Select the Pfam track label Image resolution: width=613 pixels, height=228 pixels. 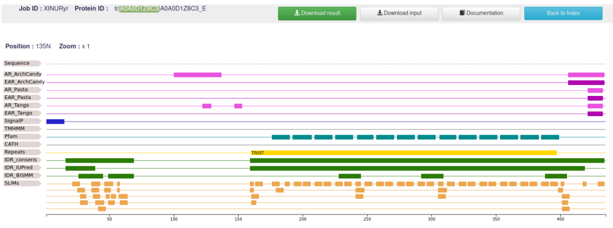(x=22, y=136)
